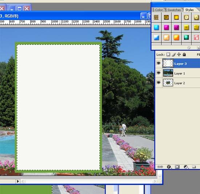200x194 pixels.
Task: Select the Layer 3 row
Action: click(178, 63)
